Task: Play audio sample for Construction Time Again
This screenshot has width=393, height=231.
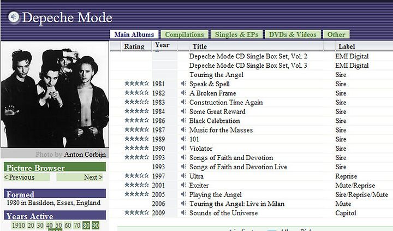Action: click(x=184, y=102)
